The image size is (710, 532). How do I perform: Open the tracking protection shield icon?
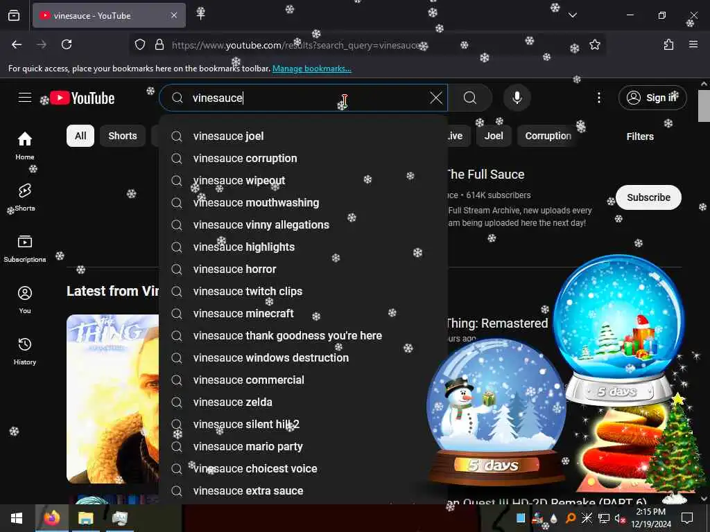140,45
